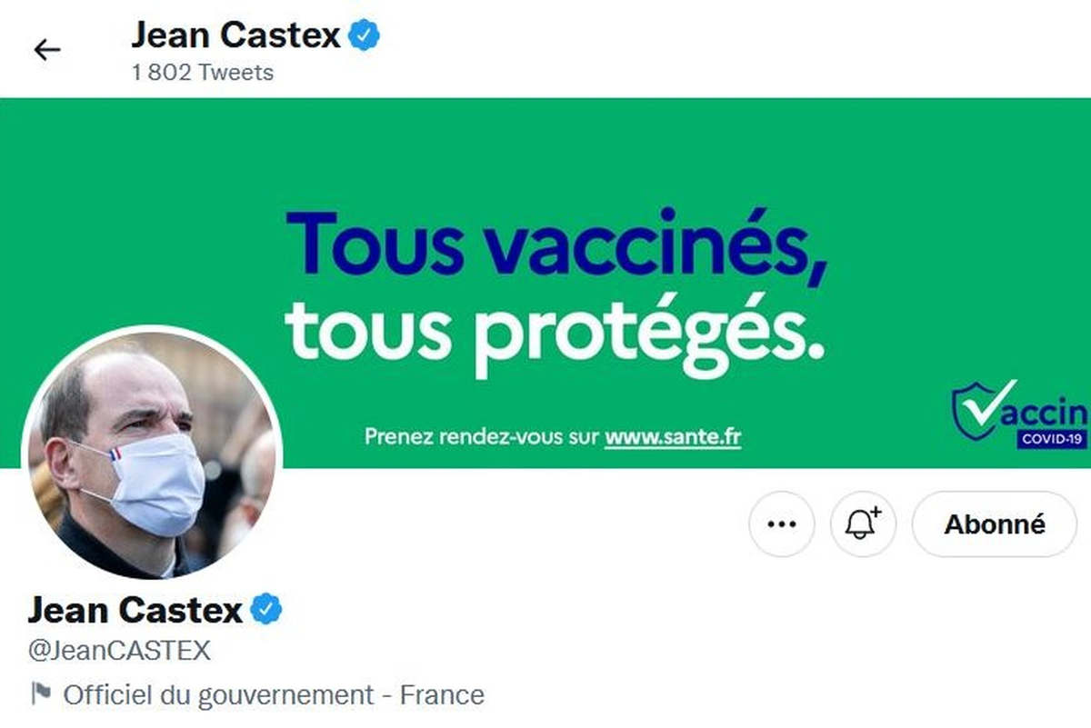Image resolution: width=1091 pixels, height=728 pixels.
Task: Click the verified badge beside header name
Action: (x=365, y=35)
